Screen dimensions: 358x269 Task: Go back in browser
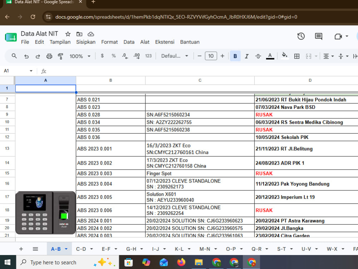[7, 17]
